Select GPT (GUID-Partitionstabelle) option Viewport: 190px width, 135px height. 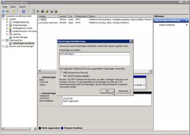(x=61, y=76)
